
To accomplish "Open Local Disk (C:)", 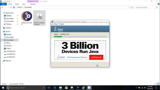I will point(10,51).
